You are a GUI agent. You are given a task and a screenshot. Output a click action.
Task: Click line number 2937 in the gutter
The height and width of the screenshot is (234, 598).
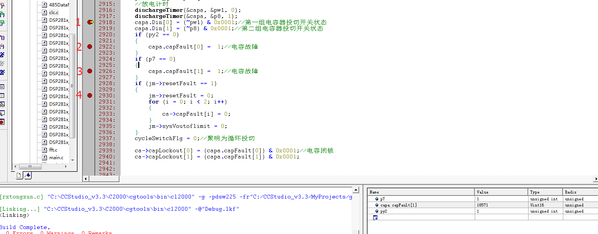pos(106,138)
